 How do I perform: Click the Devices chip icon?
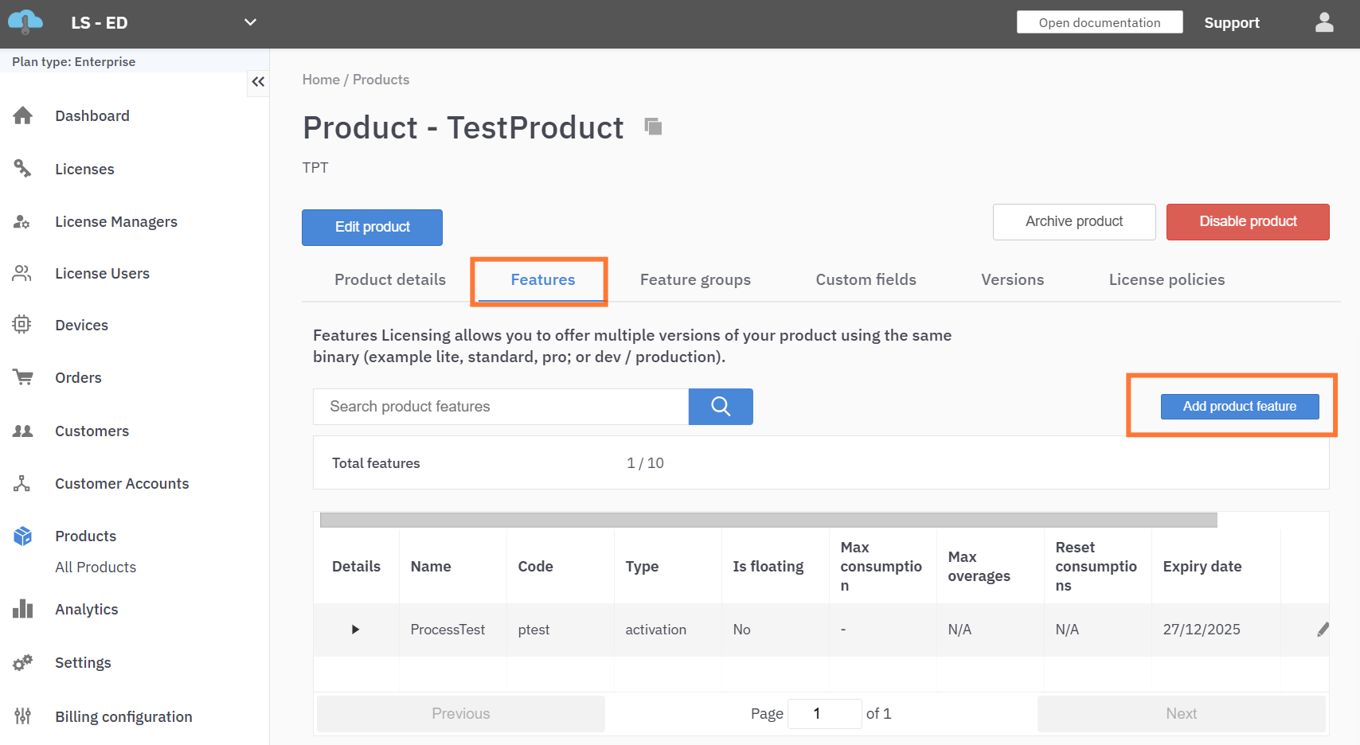(x=22, y=325)
